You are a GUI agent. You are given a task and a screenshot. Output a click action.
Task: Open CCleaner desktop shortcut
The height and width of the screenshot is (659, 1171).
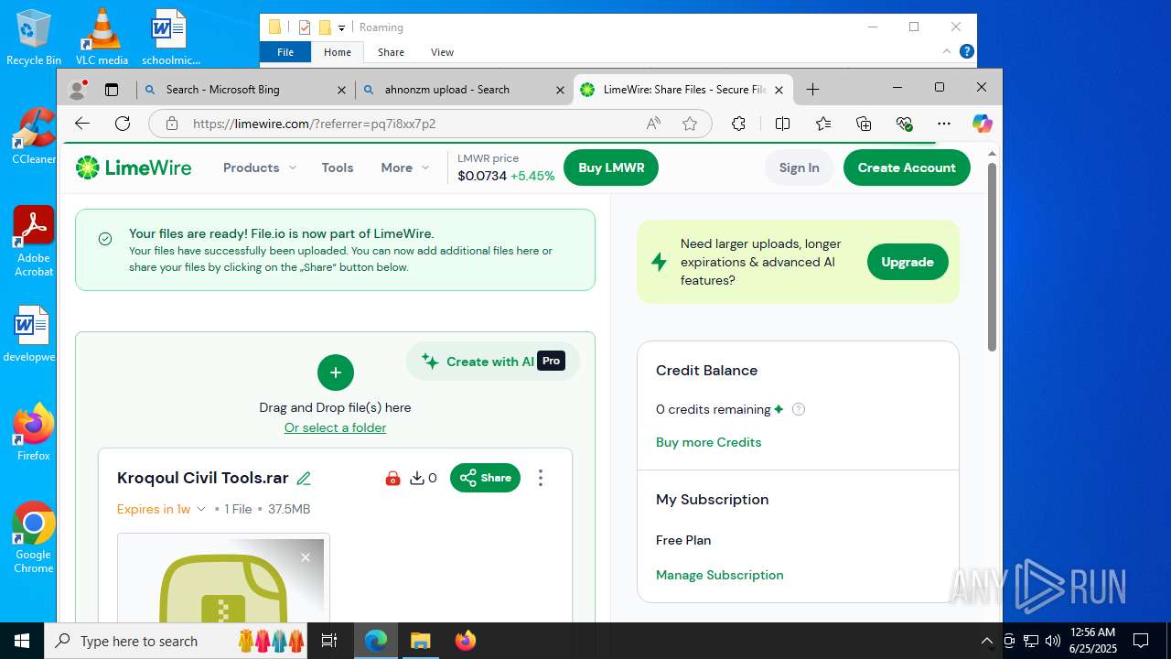pyautogui.click(x=34, y=136)
